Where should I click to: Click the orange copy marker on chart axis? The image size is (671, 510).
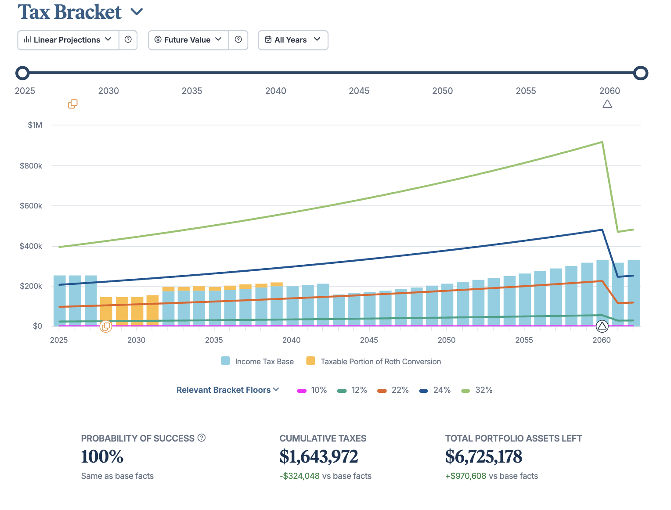point(106,326)
